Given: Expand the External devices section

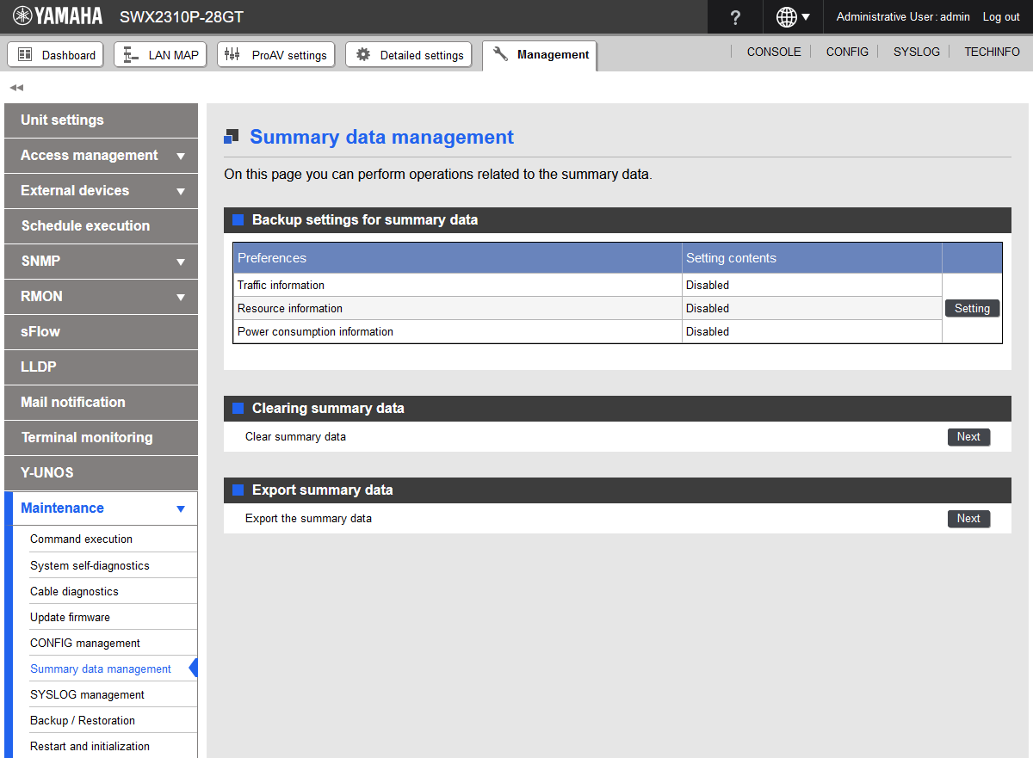Looking at the screenshot, I should 101,191.
